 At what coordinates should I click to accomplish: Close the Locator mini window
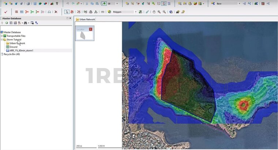tap(91, 29)
